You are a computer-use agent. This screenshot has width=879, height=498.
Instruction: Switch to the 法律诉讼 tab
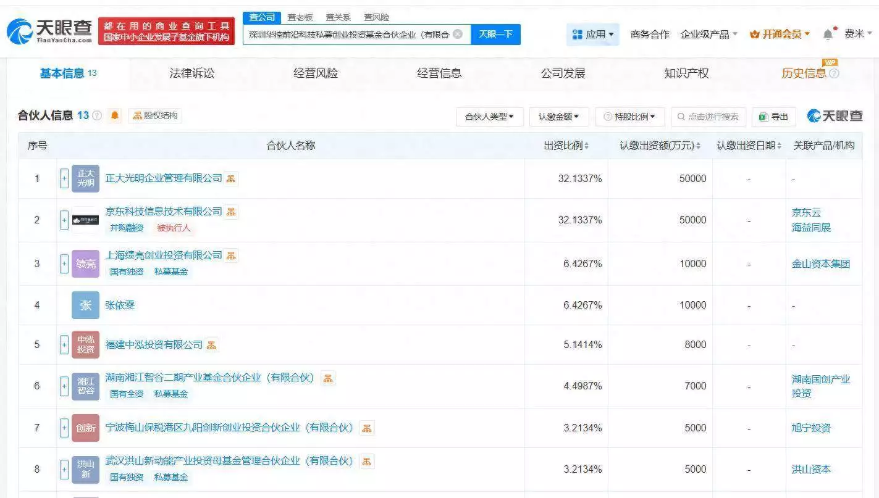(x=192, y=73)
